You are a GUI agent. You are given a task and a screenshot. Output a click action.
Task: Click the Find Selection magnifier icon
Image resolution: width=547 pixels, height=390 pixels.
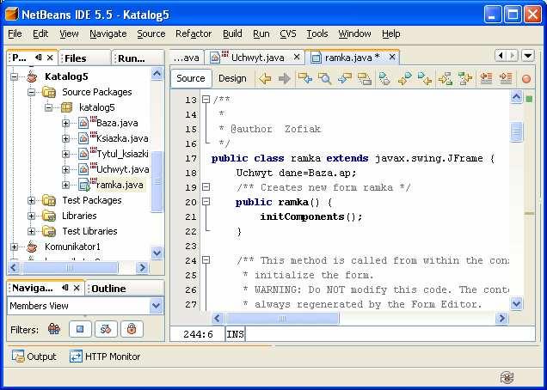click(324, 79)
